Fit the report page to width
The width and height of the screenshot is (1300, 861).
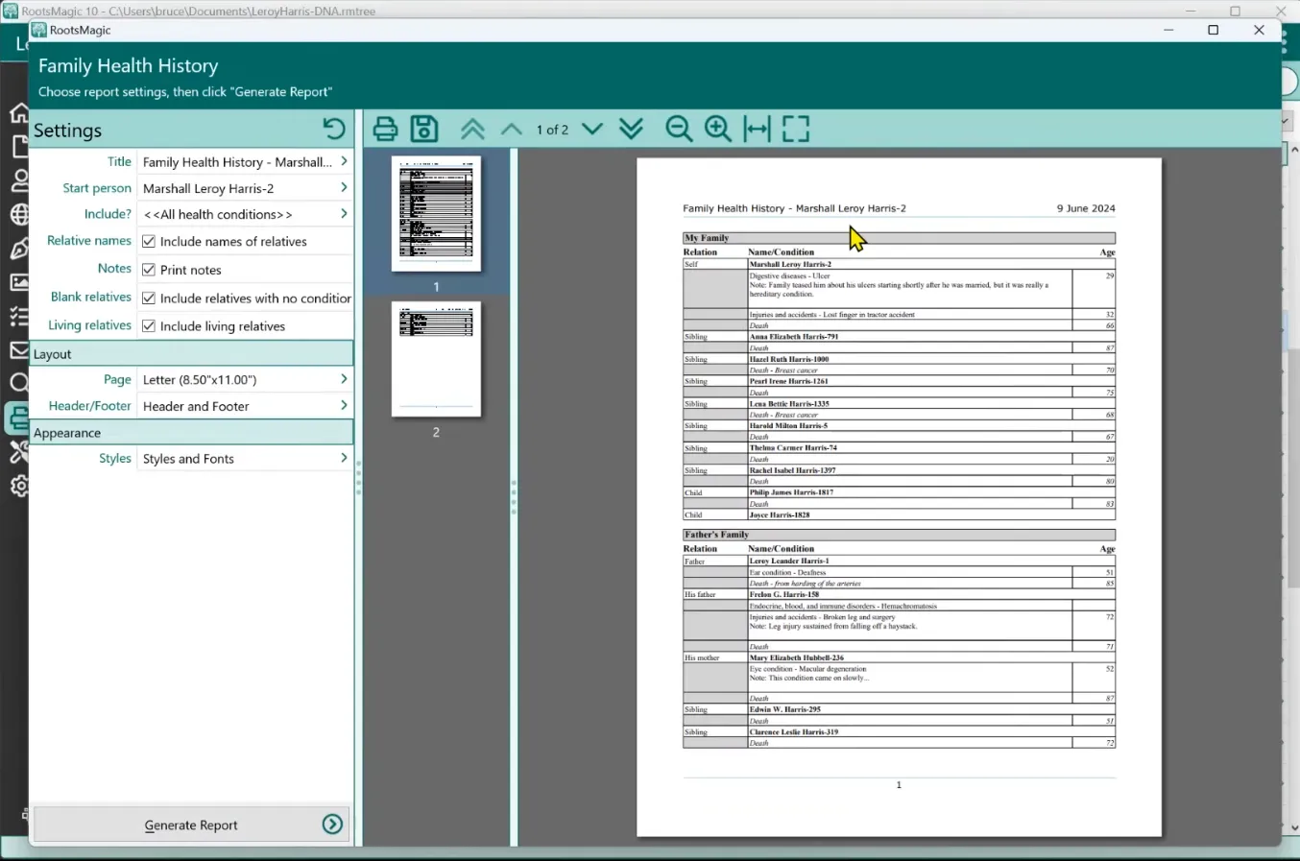tap(758, 130)
